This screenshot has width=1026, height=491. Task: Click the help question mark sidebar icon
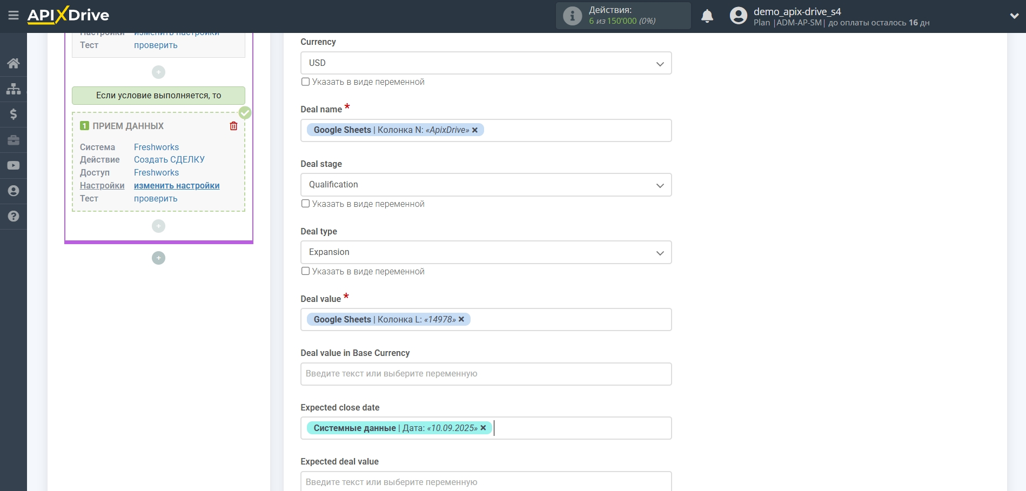coord(14,216)
